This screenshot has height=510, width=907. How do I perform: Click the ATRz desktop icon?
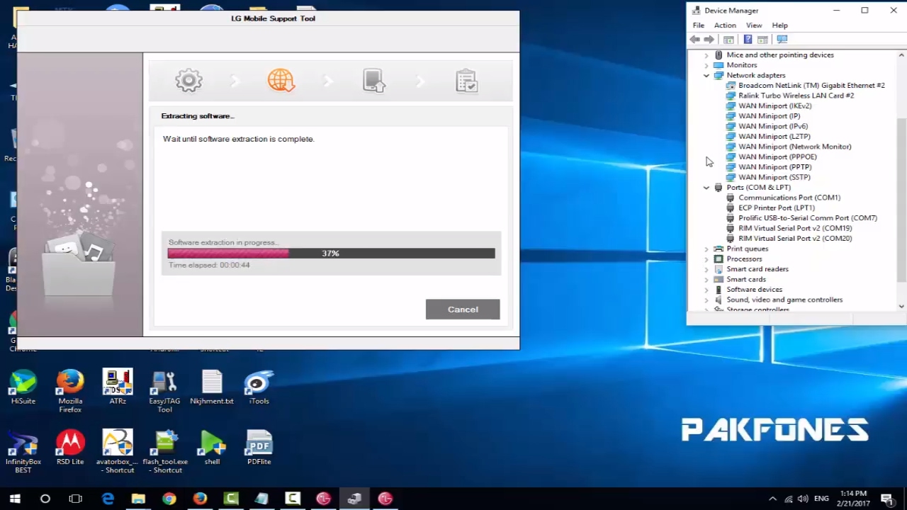pos(118,387)
